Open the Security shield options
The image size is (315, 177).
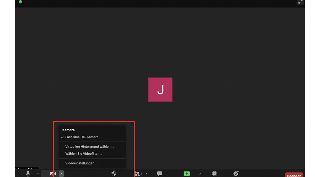[114, 174]
